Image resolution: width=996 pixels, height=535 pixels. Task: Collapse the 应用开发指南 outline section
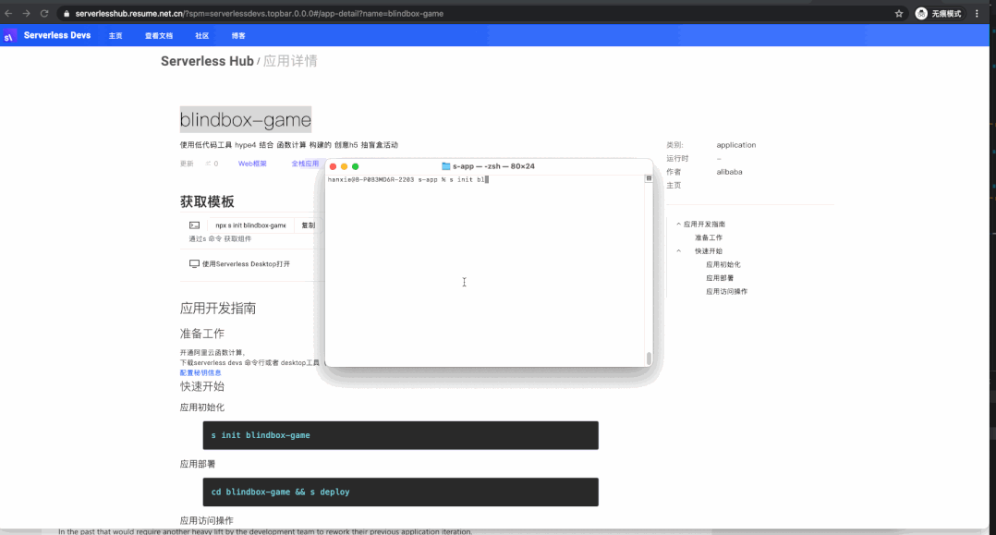678,225
